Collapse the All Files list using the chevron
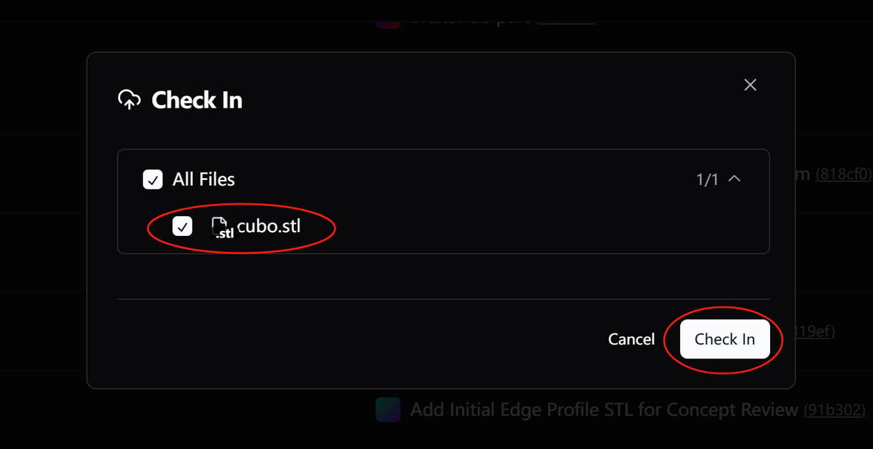873x449 pixels. click(735, 179)
